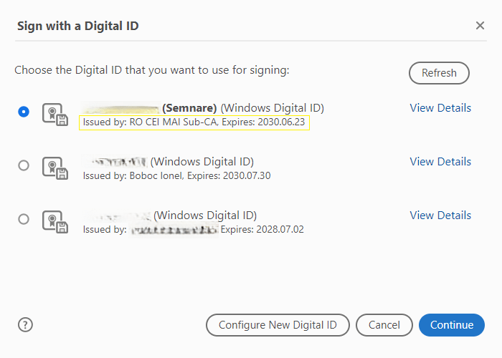Click the third ID's "(Windows Digital ID)" label
502x358 pixels.
[205, 216]
